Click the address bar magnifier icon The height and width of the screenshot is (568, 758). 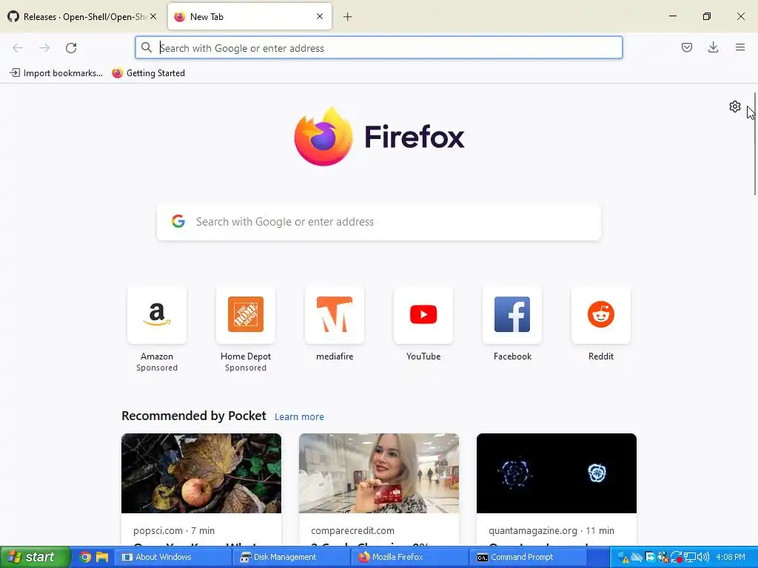click(x=147, y=47)
